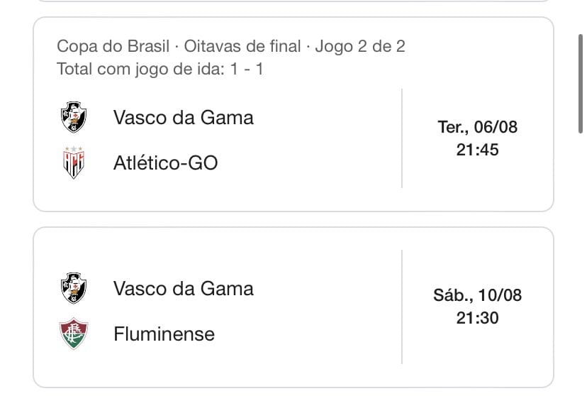Click the Sáb., 10/08 match date
This screenshot has height=396, width=587.
pos(477,295)
